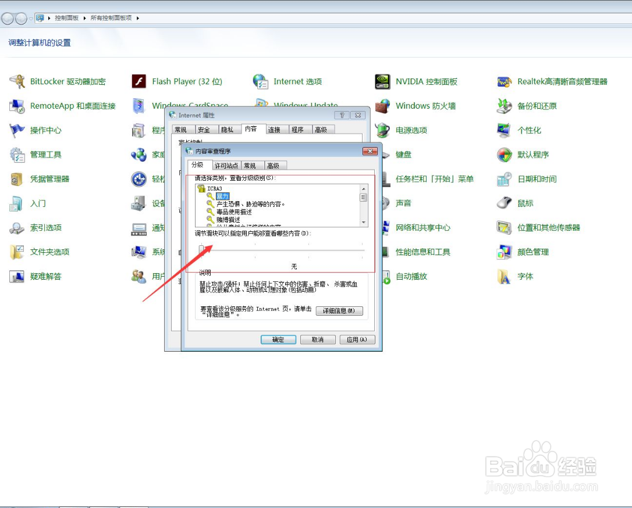Open Internet 选项 in Control Panel
632x508 pixels.
pyautogui.click(x=287, y=82)
